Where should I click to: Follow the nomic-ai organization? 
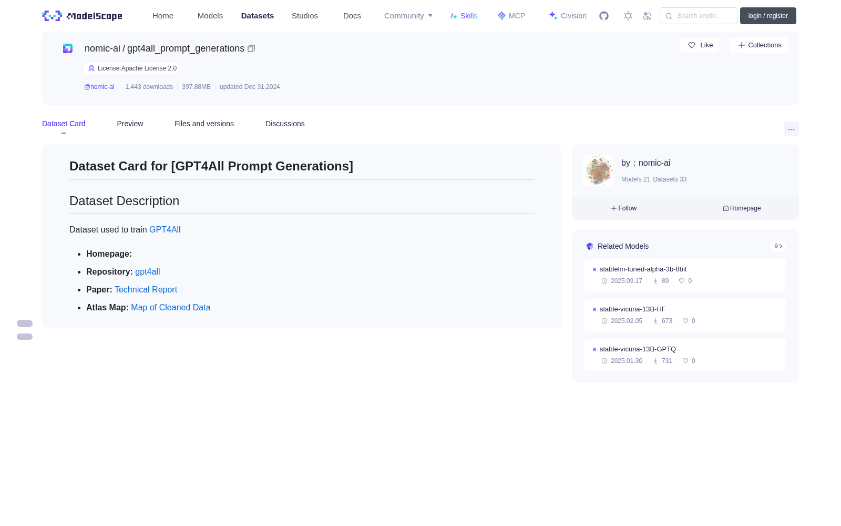coord(624,208)
